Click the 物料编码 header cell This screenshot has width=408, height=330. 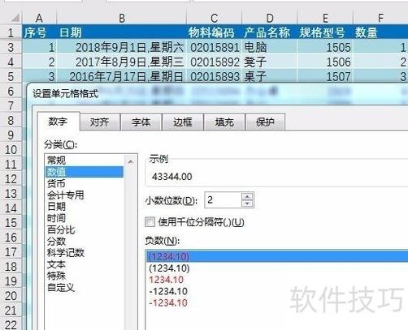pyautogui.click(x=215, y=32)
